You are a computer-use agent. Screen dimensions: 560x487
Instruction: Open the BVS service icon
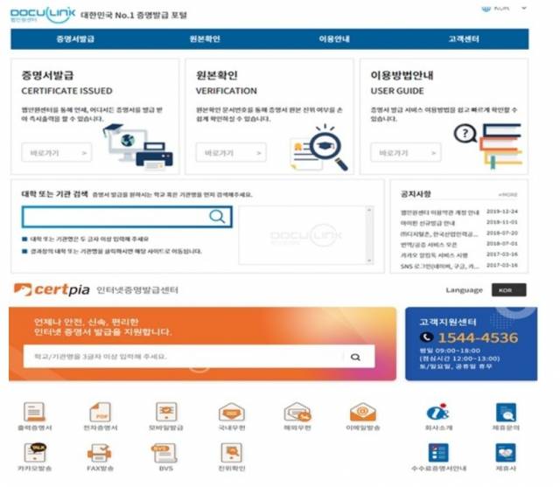click(166, 453)
